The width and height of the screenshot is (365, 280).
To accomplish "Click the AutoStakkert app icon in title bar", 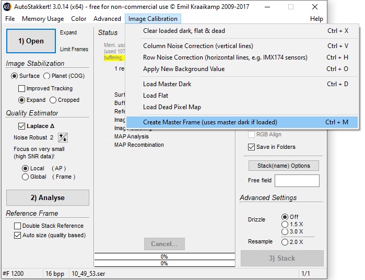I will click(7, 7).
